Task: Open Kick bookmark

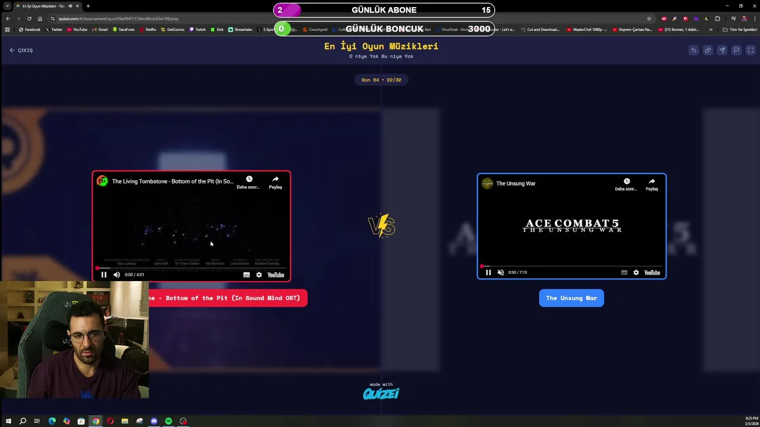Action: (217, 29)
